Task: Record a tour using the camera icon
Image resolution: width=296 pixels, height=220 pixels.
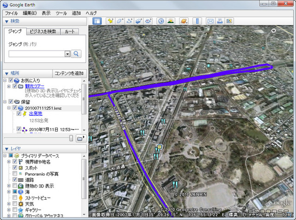Action: coord(148,21)
